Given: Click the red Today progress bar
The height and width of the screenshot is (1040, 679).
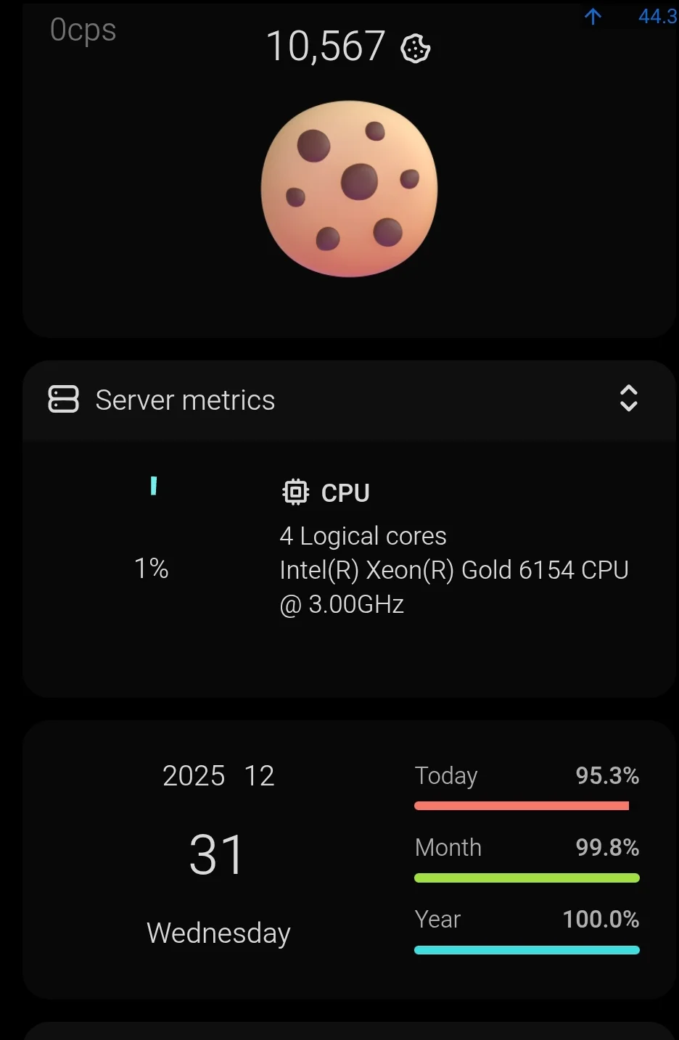Looking at the screenshot, I should pos(521,806).
